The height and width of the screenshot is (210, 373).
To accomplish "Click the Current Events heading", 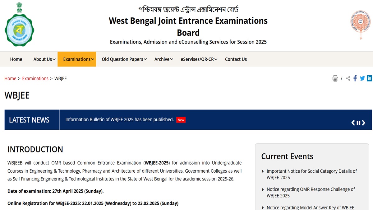I will click(x=287, y=156).
